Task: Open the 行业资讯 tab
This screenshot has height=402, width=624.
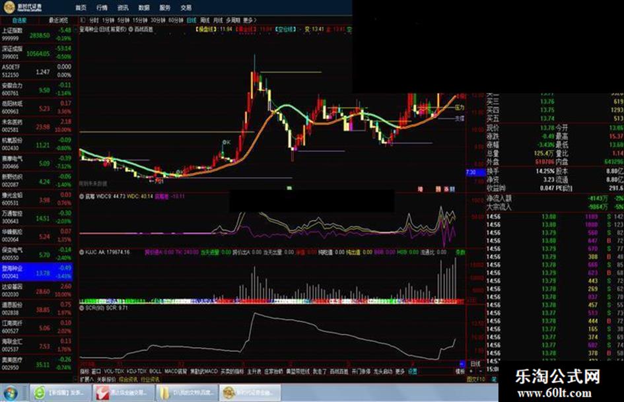Action: [x=150, y=380]
